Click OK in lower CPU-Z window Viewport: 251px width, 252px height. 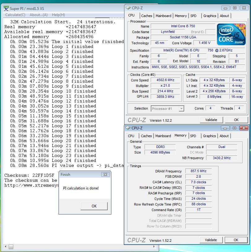pyautogui.click(x=236, y=240)
